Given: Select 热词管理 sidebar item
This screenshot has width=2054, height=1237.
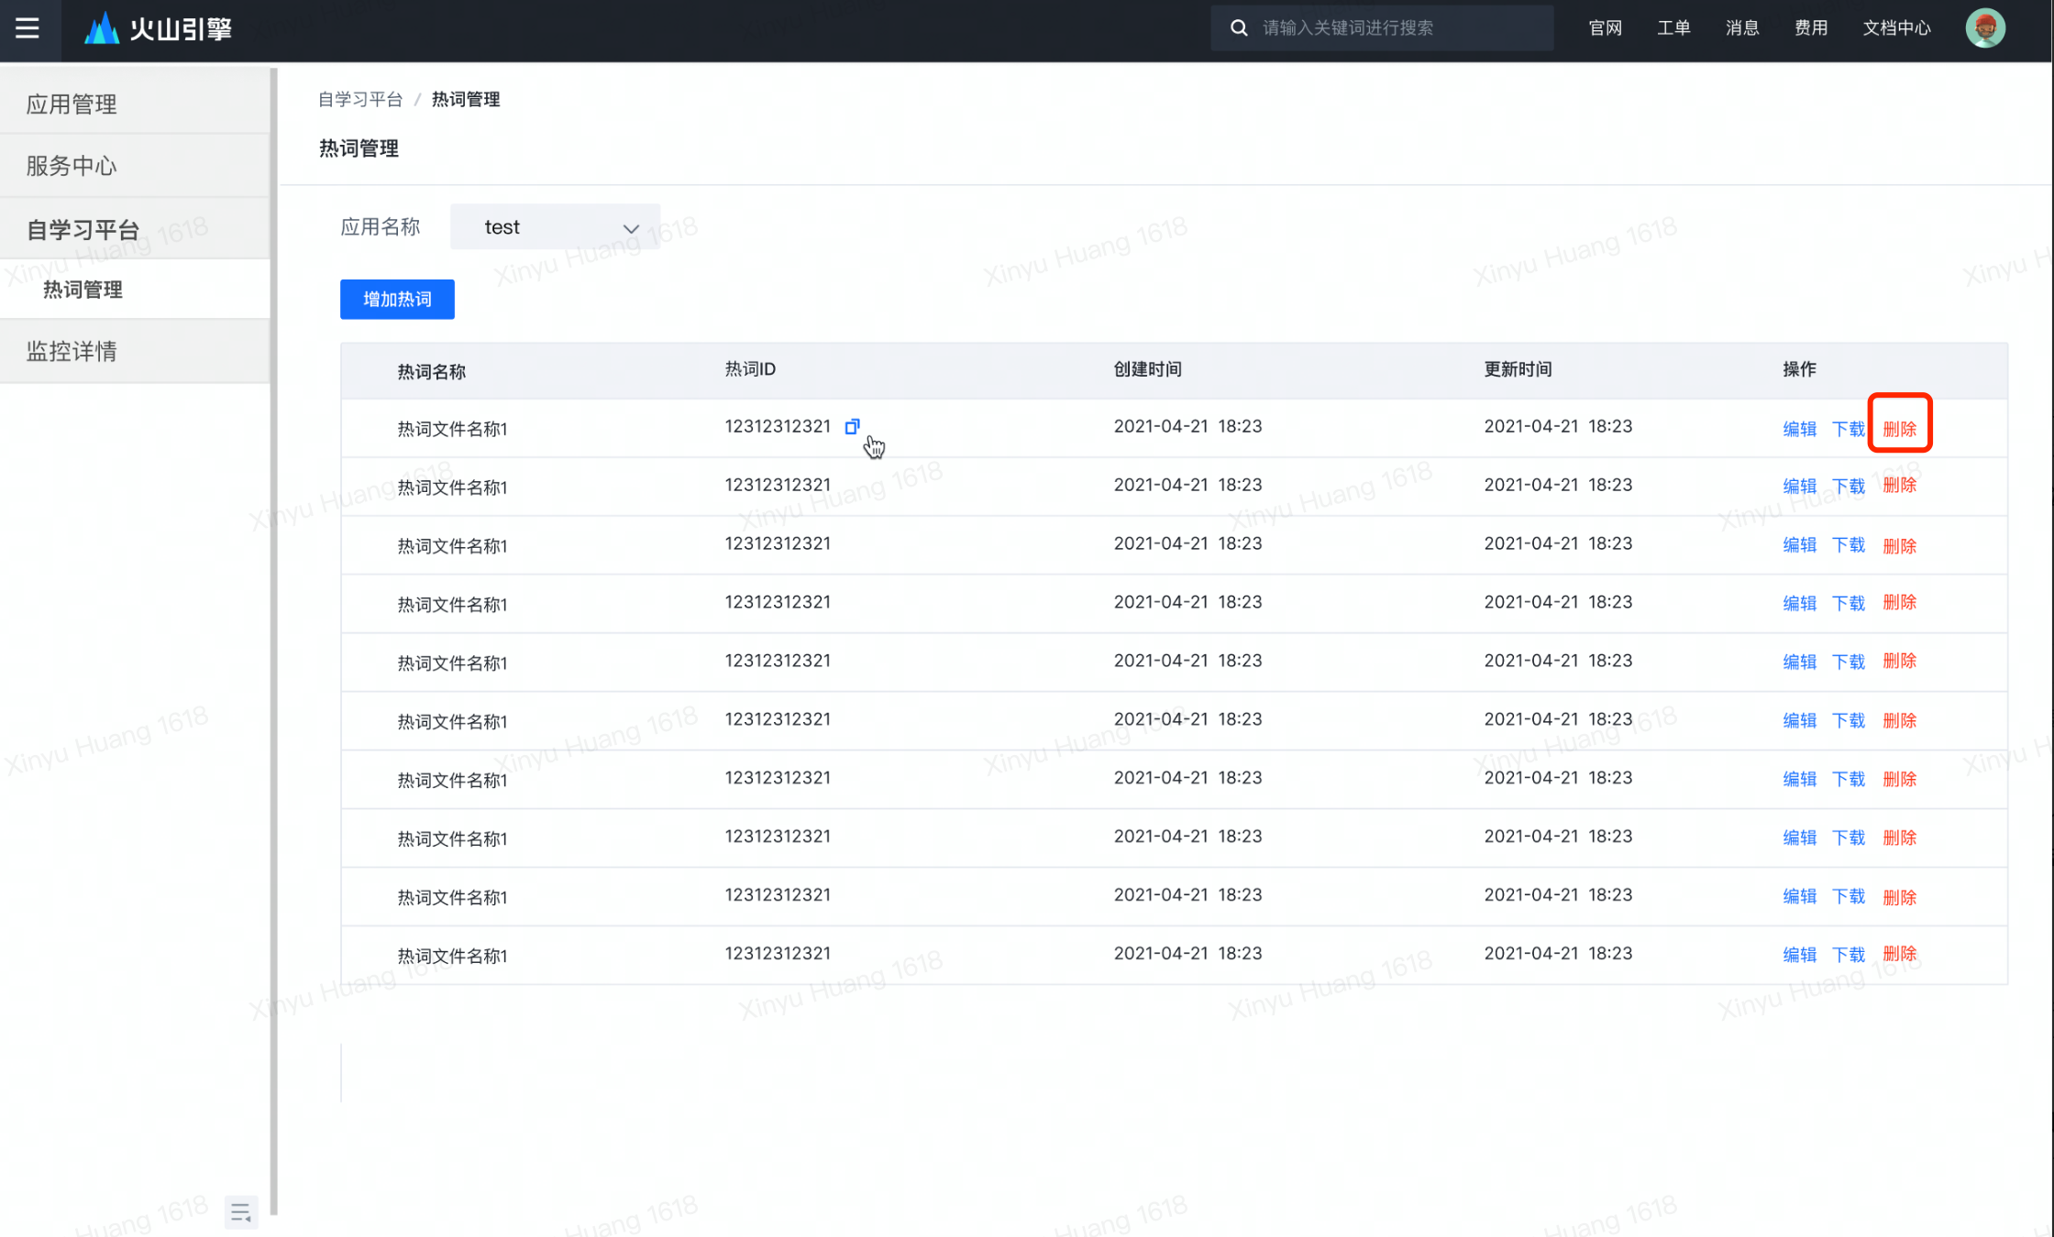Looking at the screenshot, I should [x=83, y=290].
